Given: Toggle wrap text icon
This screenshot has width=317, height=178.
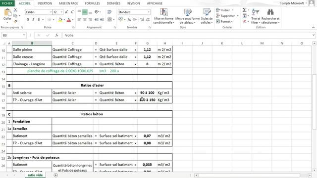Looking at the screenshot, I should (x=109, y=12).
